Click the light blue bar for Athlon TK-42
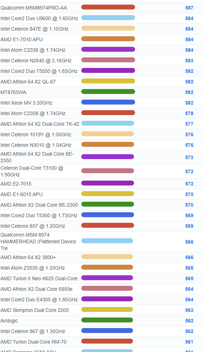Viewport: 203px width, 352px height. click(108, 123)
